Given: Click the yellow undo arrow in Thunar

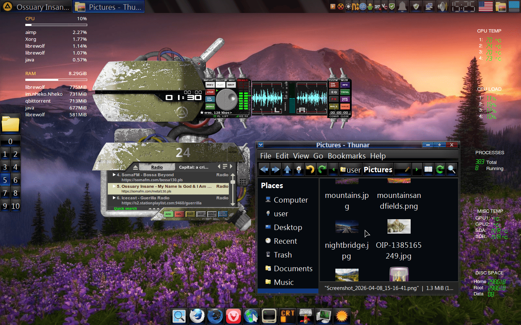Looking at the screenshot, I should tap(310, 169).
